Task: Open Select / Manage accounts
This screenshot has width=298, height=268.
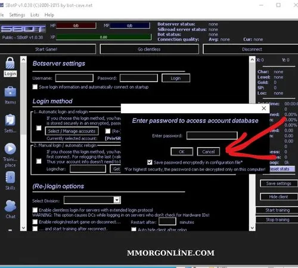Action: (72, 131)
